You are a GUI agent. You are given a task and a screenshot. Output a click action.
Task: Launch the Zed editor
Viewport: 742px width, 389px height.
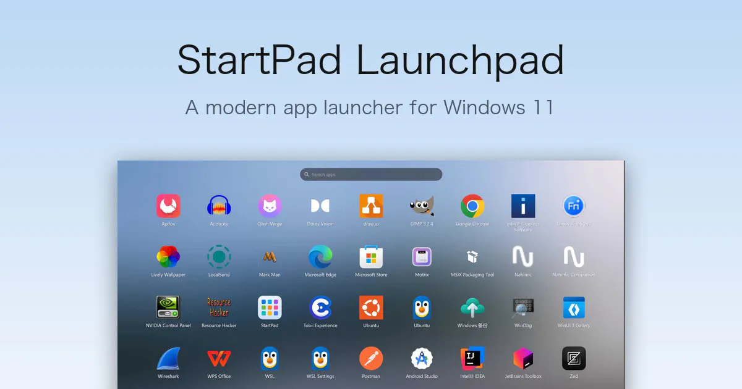(x=574, y=358)
